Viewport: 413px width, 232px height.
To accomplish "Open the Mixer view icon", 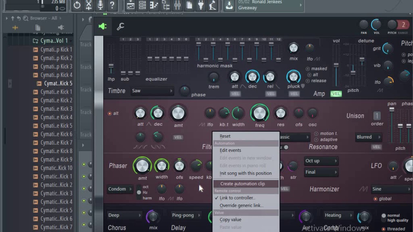I will point(177,5).
